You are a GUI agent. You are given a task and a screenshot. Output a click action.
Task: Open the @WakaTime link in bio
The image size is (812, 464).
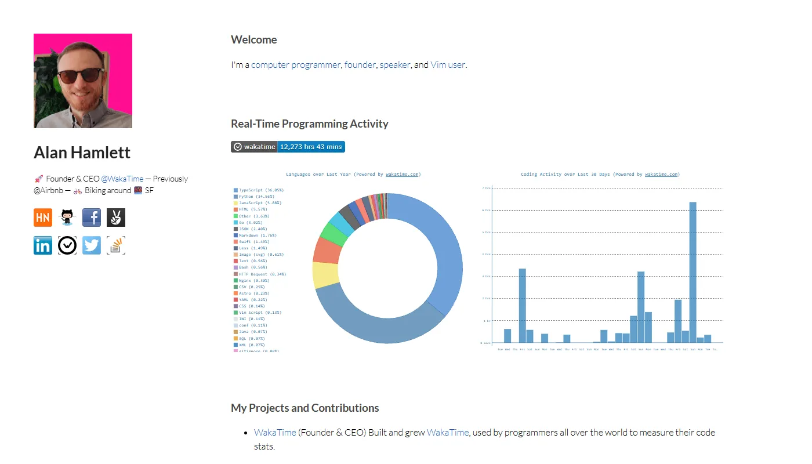point(122,179)
